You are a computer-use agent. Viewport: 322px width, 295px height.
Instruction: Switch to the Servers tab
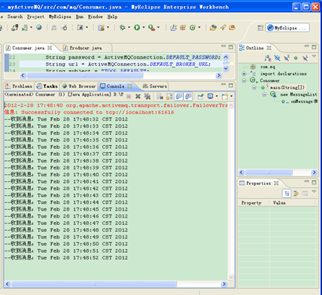click(155, 87)
